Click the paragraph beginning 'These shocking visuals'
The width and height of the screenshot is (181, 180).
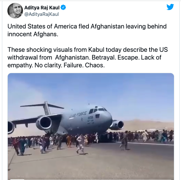click(88, 57)
